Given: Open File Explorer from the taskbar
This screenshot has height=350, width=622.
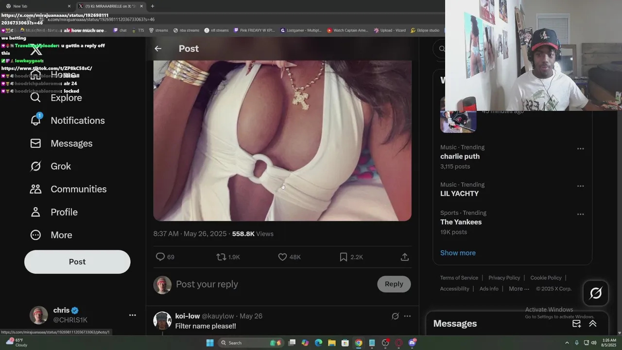Looking at the screenshot, I should pyautogui.click(x=332, y=343).
